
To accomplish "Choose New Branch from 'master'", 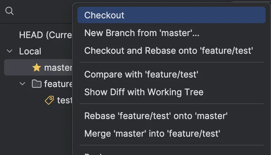I will pos(142,33).
